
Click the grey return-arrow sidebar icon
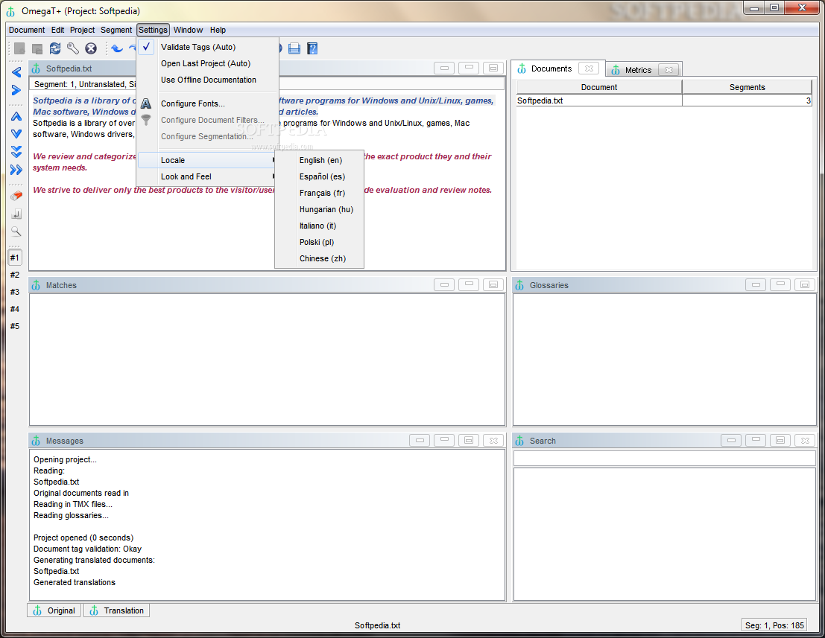click(16, 214)
